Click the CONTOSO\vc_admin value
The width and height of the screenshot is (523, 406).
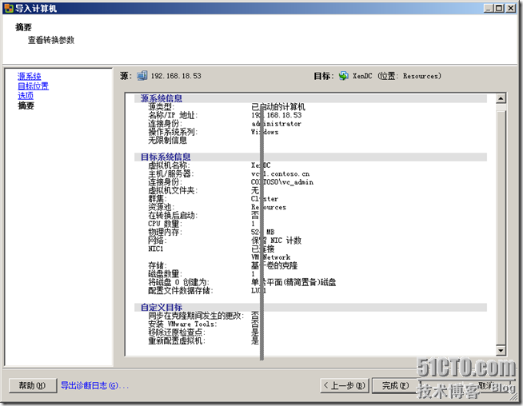[x=282, y=182]
